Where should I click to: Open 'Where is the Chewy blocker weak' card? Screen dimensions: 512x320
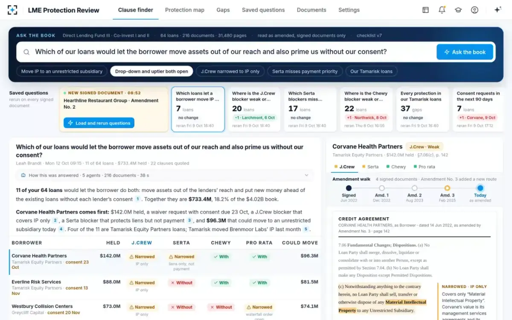point(366,109)
